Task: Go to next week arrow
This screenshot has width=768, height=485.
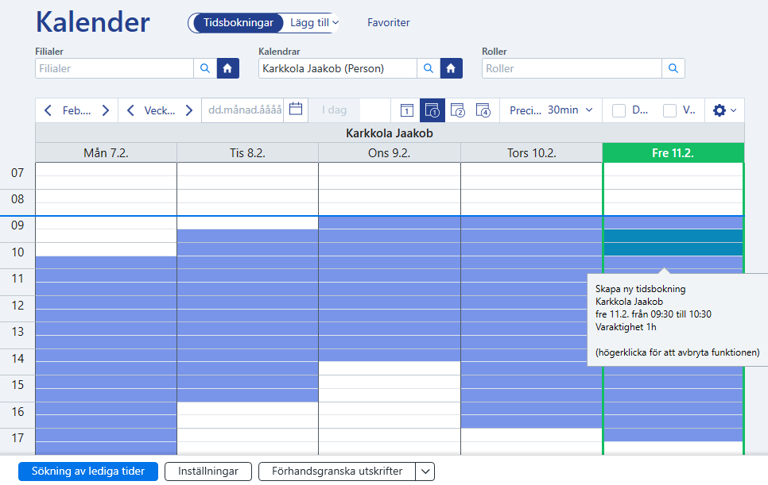Action: click(x=189, y=110)
